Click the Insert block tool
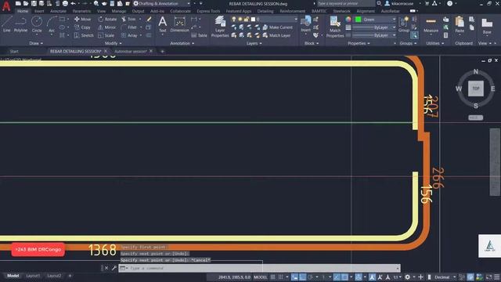Image resolution: width=501 pixels, height=282 pixels. point(306,24)
